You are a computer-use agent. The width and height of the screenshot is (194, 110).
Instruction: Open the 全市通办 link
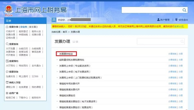36,65
